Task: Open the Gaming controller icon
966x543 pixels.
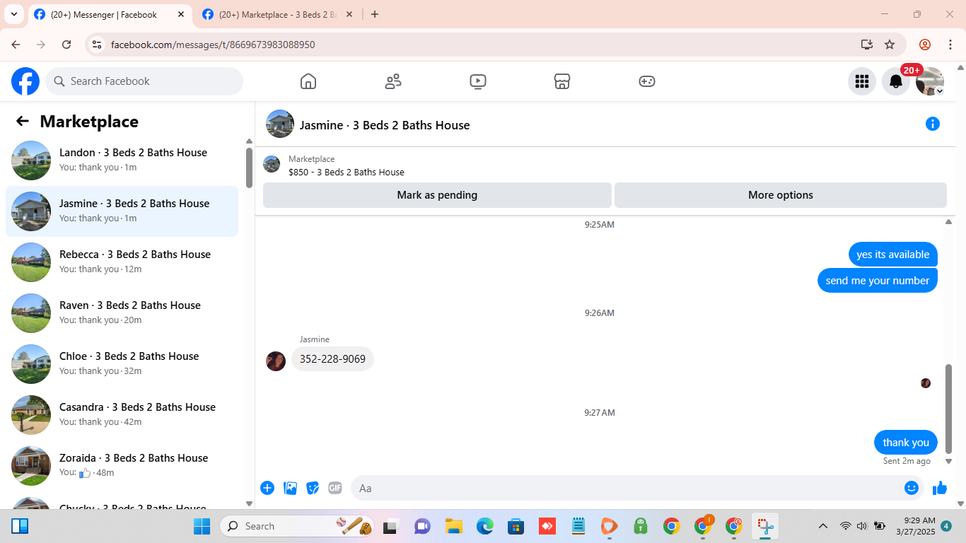Action: point(647,81)
